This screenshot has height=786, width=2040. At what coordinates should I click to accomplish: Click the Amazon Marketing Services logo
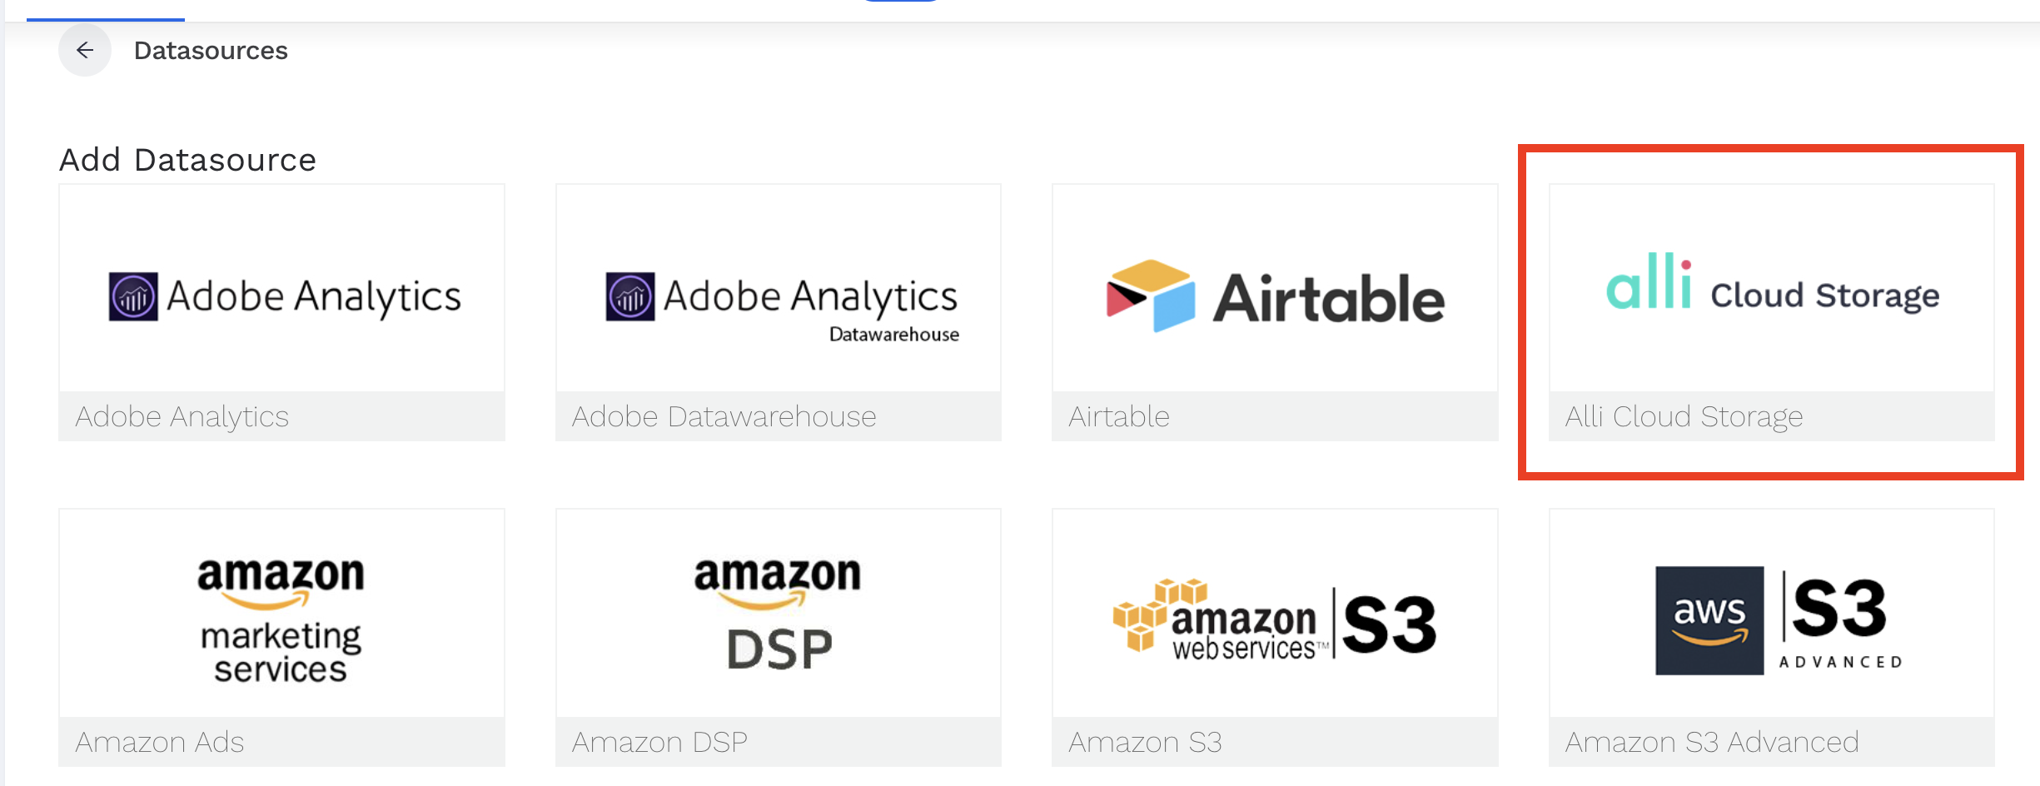tap(281, 614)
